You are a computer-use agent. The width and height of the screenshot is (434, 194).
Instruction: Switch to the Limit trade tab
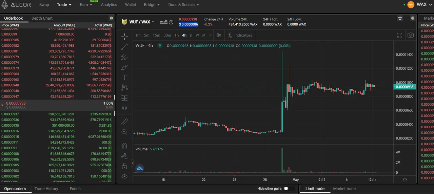click(315, 189)
